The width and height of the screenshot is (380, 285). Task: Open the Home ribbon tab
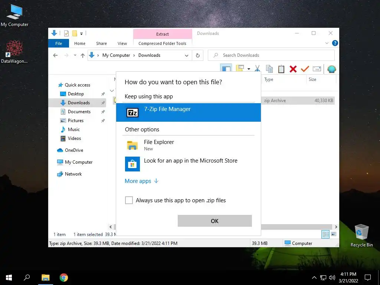(x=80, y=43)
